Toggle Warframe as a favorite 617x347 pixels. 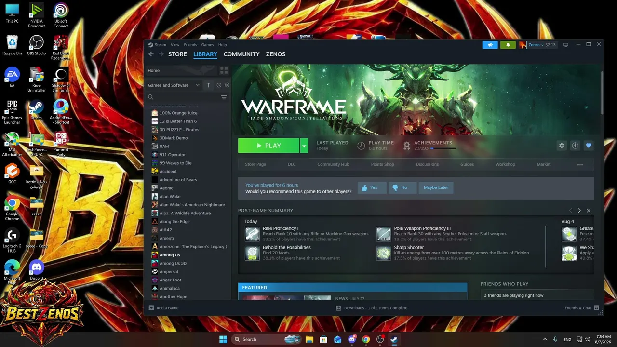pyautogui.click(x=589, y=146)
